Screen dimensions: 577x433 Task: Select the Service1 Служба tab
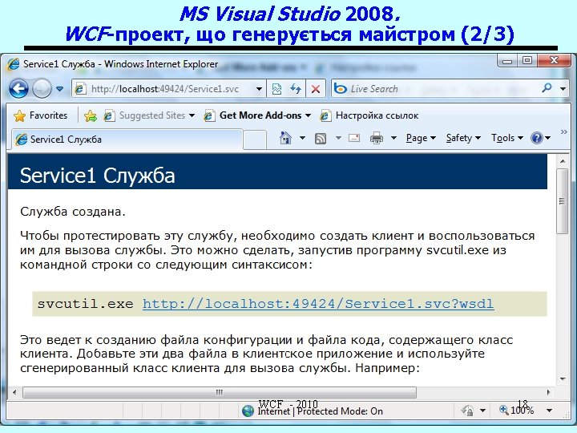pyautogui.click(x=127, y=140)
